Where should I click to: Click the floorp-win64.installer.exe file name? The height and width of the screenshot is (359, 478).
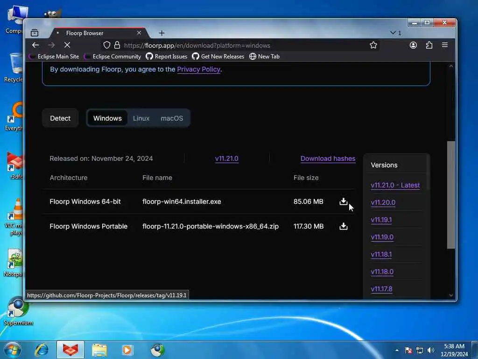click(182, 201)
